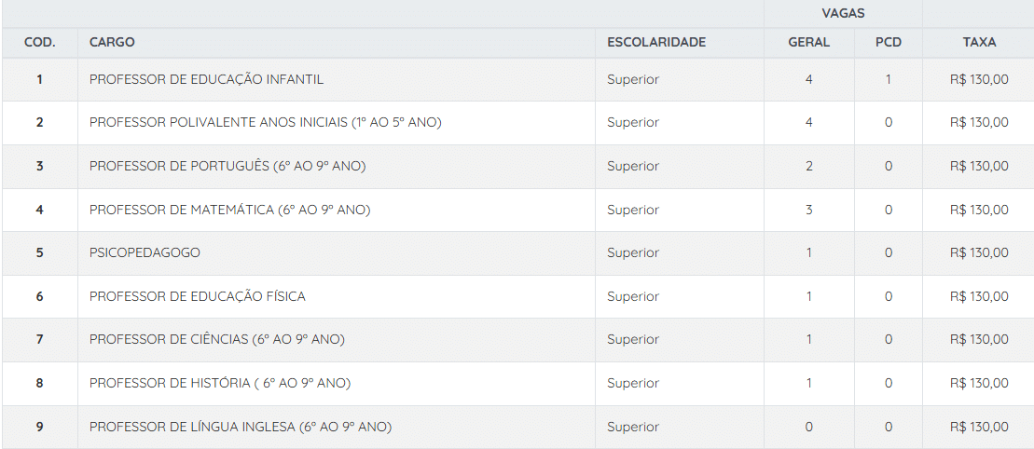This screenshot has width=1034, height=449.
Task: Select Professor Polivalente Anos Iniciais cargo
Action: [265, 123]
